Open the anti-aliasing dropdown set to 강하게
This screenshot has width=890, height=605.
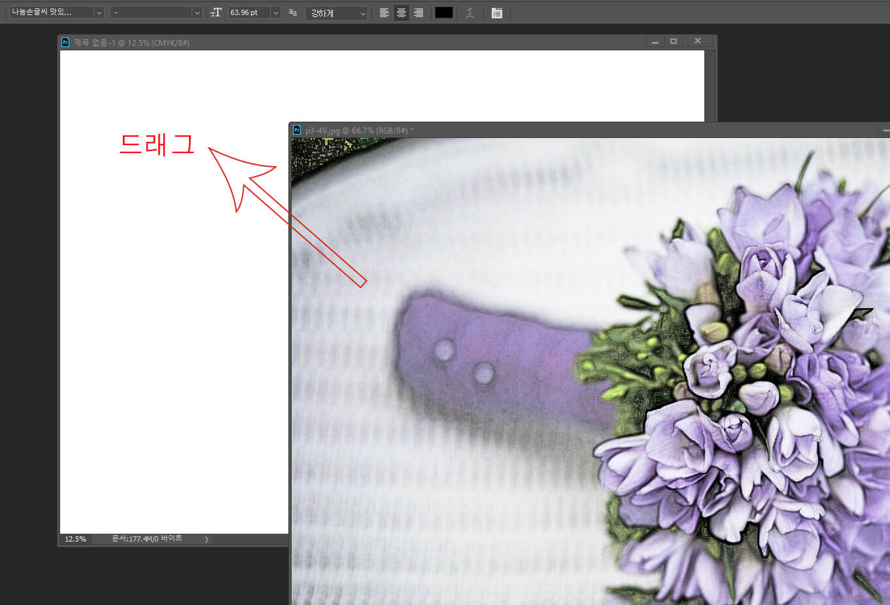click(x=336, y=13)
